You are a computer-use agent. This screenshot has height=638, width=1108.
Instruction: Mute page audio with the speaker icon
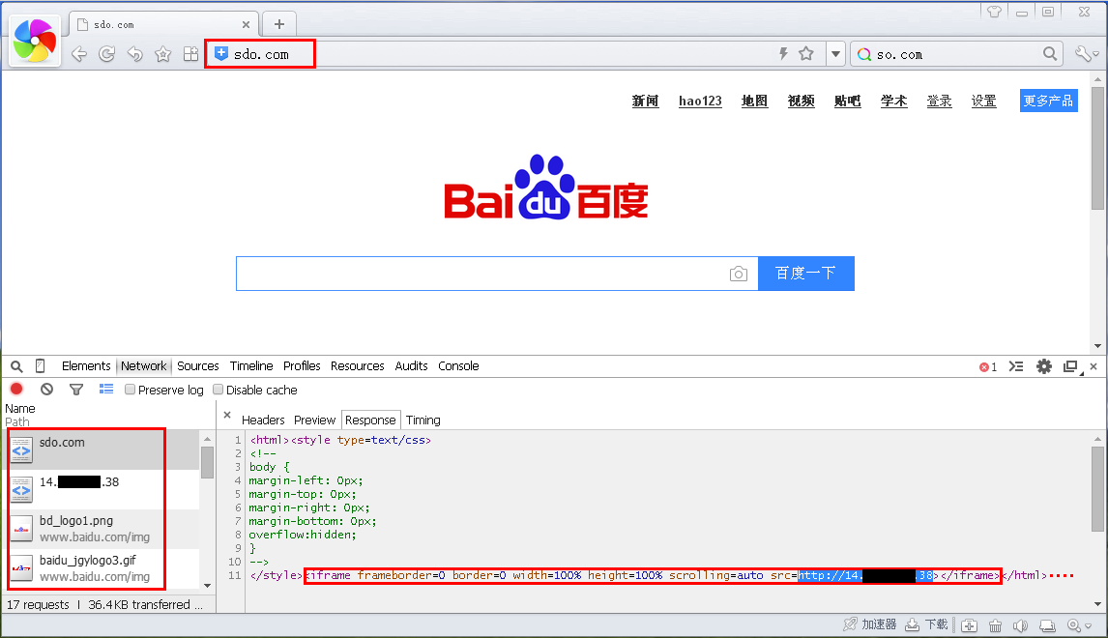click(x=1020, y=624)
